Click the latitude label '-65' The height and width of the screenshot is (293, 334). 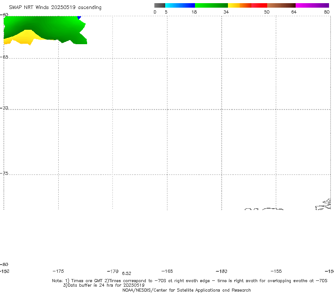pyautogui.click(x=4, y=57)
